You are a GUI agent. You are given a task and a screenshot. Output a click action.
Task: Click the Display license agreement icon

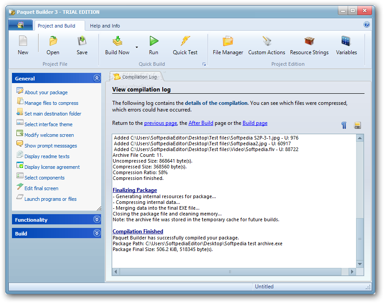click(20, 165)
